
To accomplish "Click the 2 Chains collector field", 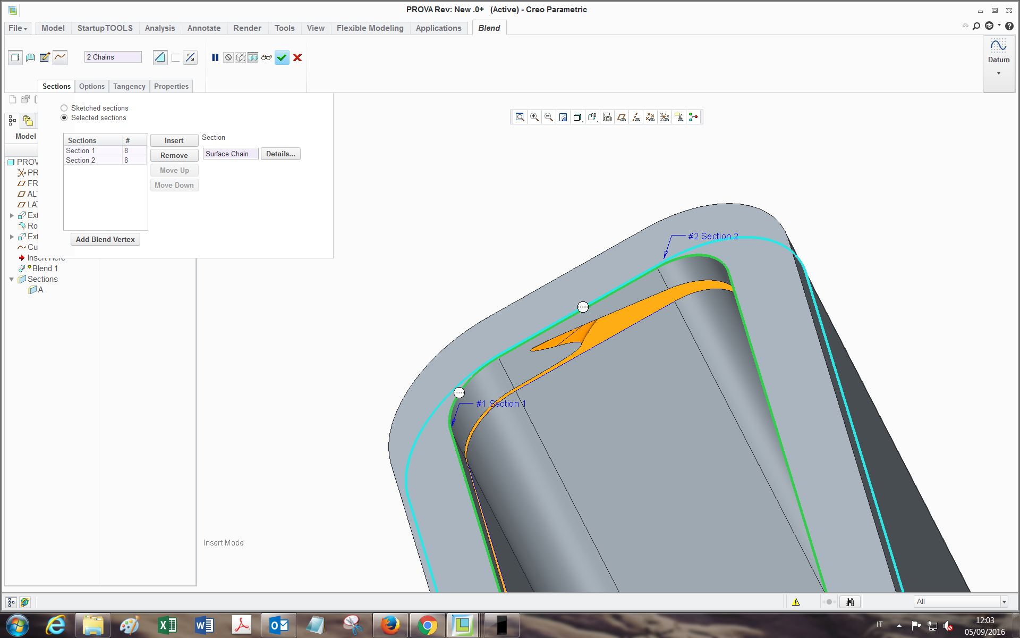I will click(113, 57).
